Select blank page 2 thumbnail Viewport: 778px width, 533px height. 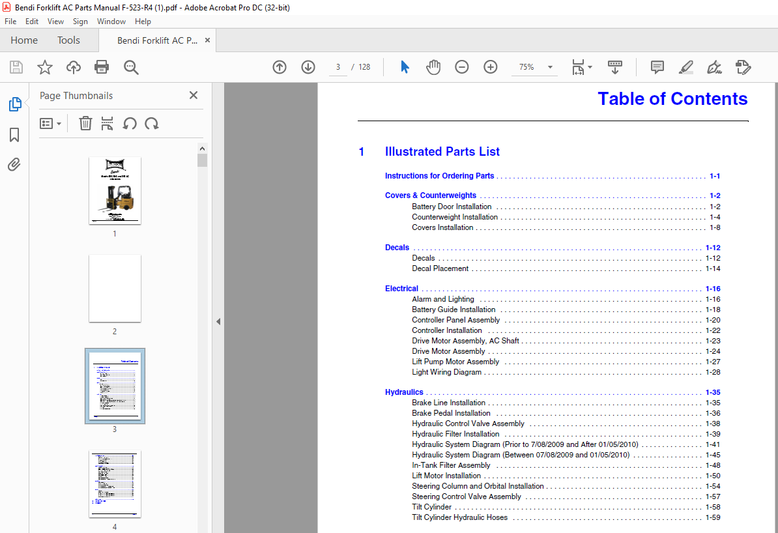click(115, 289)
